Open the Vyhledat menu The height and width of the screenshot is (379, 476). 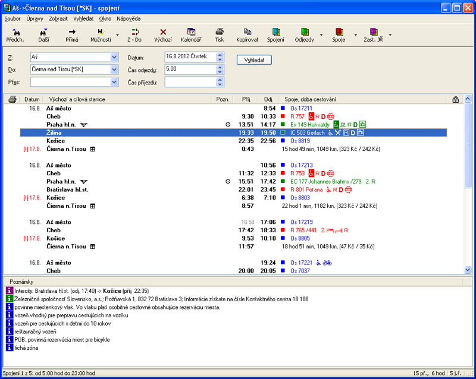tap(84, 19)
